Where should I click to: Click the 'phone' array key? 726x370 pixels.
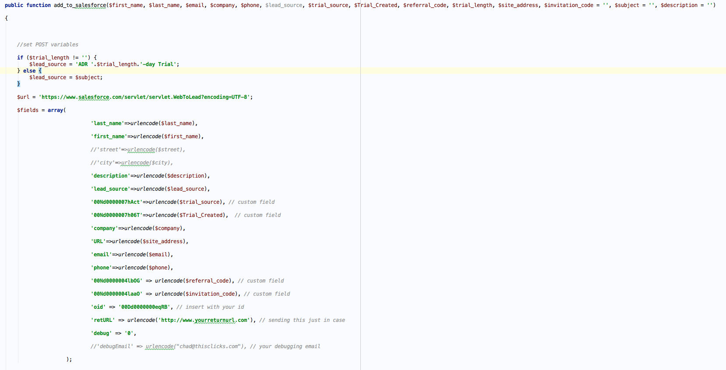coord(102,268)
